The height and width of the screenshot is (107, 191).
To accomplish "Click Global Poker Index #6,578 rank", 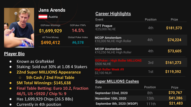I will 78,43.
